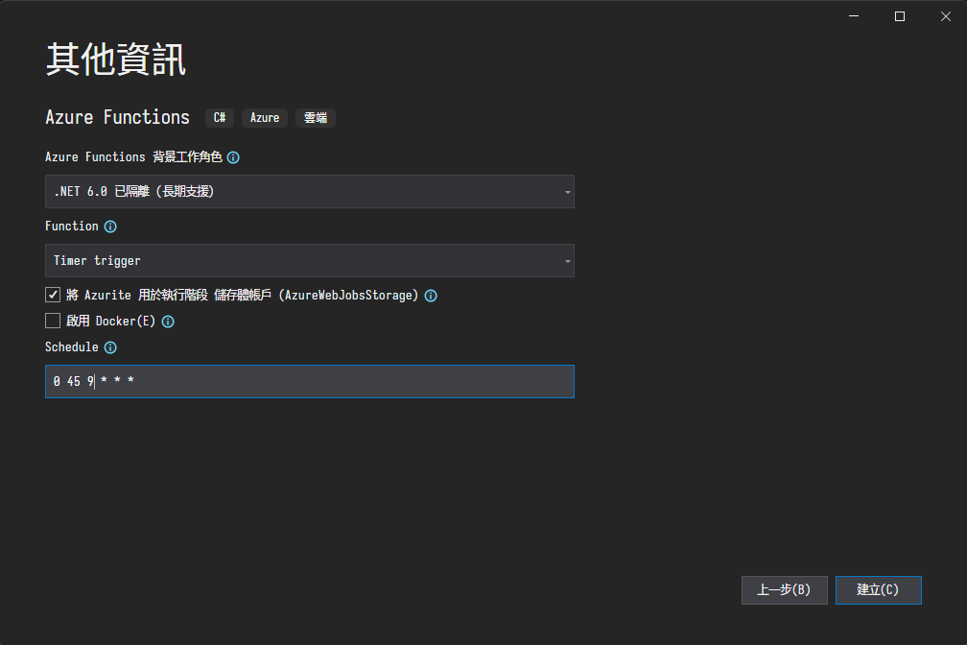This screenshot has height=645, width=967.
Task: Click info icon after AzureWebJobsStorage checkbox label
Action: click(x=431, y=296)
